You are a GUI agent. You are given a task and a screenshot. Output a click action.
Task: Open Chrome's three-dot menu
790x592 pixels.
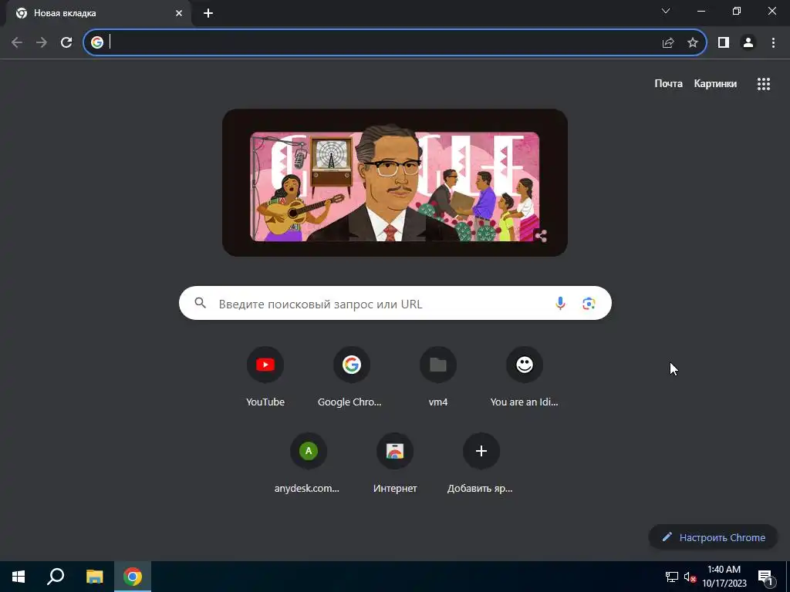[773, 42]
